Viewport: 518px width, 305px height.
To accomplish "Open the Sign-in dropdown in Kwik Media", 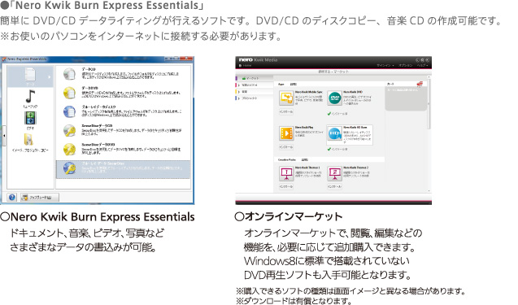I will tap(385, 65).
